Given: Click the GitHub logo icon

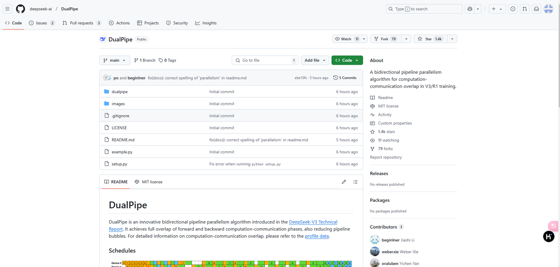Looking at the screenshot, I should click(x=20, y=9).
